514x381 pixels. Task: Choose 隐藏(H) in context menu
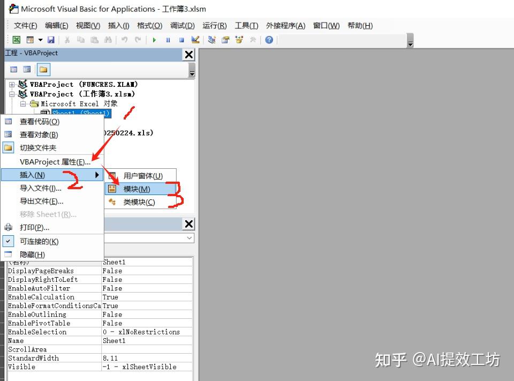pos(52,255)
